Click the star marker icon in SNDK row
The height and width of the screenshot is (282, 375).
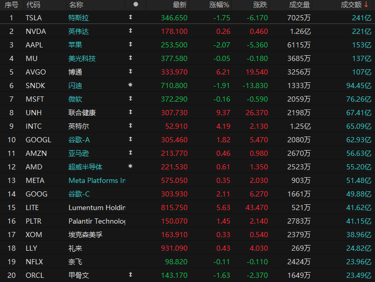[131, 85]
